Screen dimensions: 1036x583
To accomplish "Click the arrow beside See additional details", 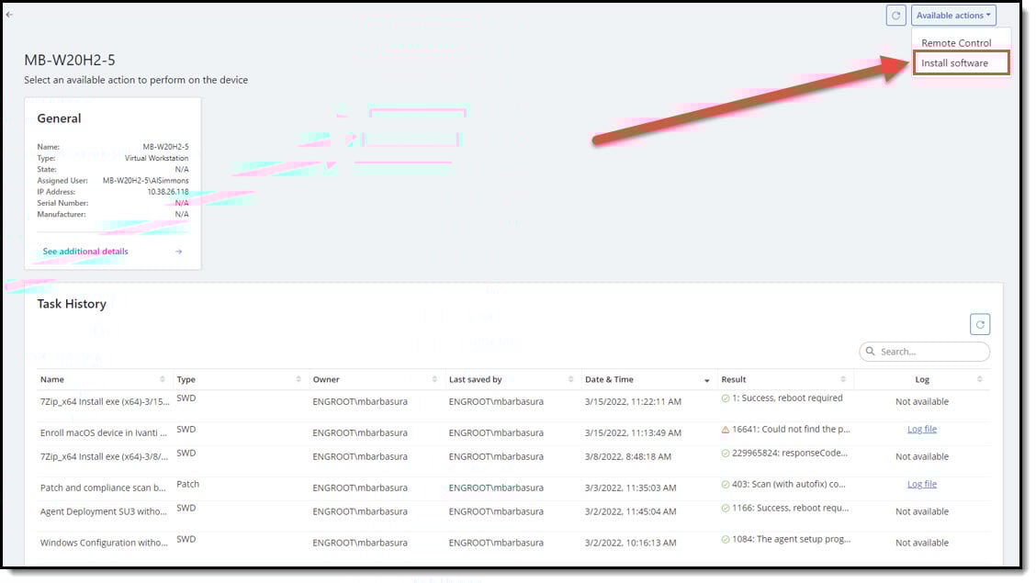I will coord(176,251).
